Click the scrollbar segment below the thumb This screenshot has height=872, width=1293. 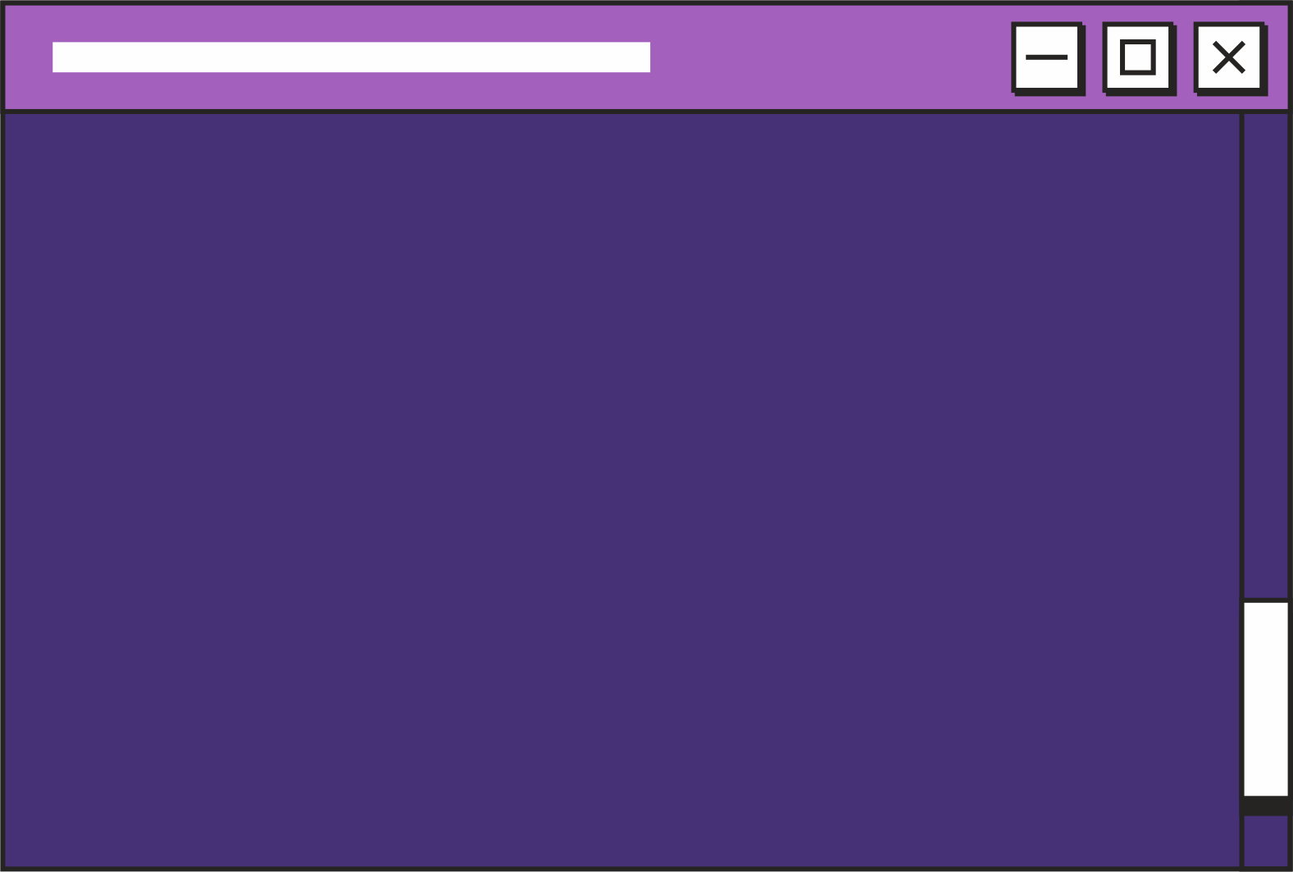(x=1266, y=842)
